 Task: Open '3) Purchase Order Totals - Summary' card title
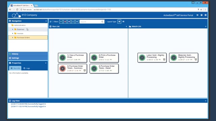[x=75, y=67]
